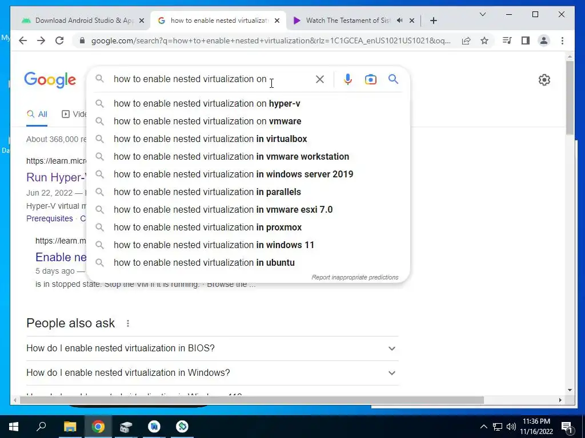Screen dimensions: 585x438
Task: View site info via address bar padlock
Action: [82, 40]
